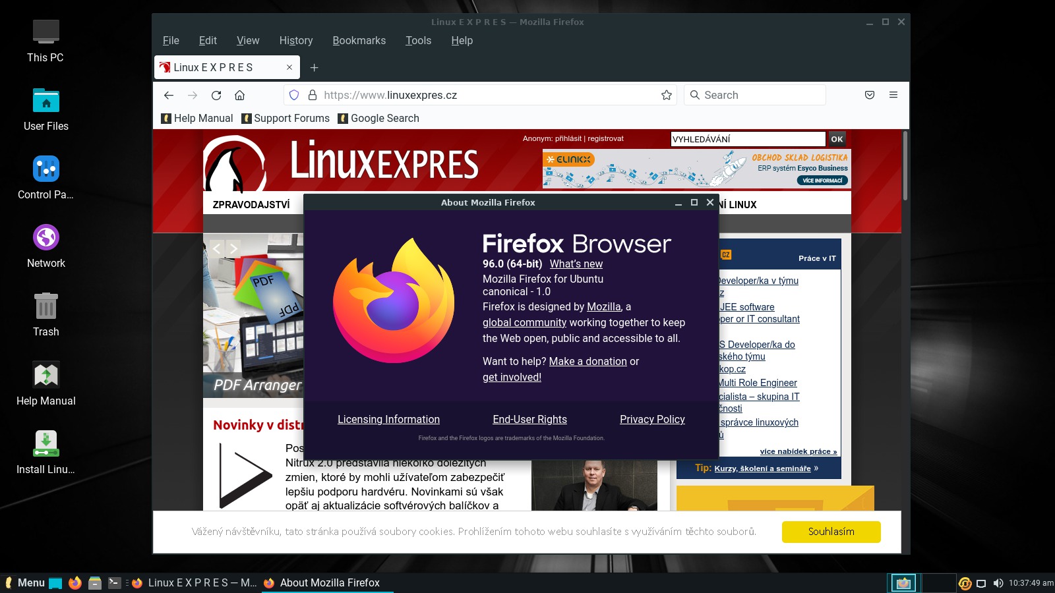Open the Help menu
This screenshot has width=1055, height=593.
pyautogui.click(x=462, y=40)
